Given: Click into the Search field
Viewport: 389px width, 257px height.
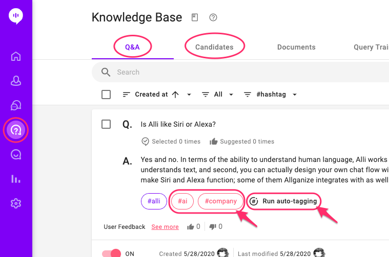Looking at the screenshot, I should tap(240, 72).
